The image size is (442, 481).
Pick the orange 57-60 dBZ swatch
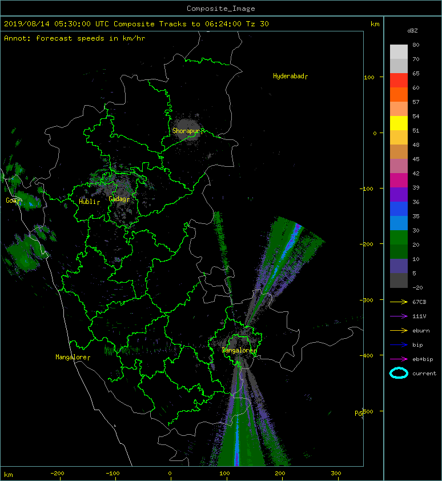(399, 94)
